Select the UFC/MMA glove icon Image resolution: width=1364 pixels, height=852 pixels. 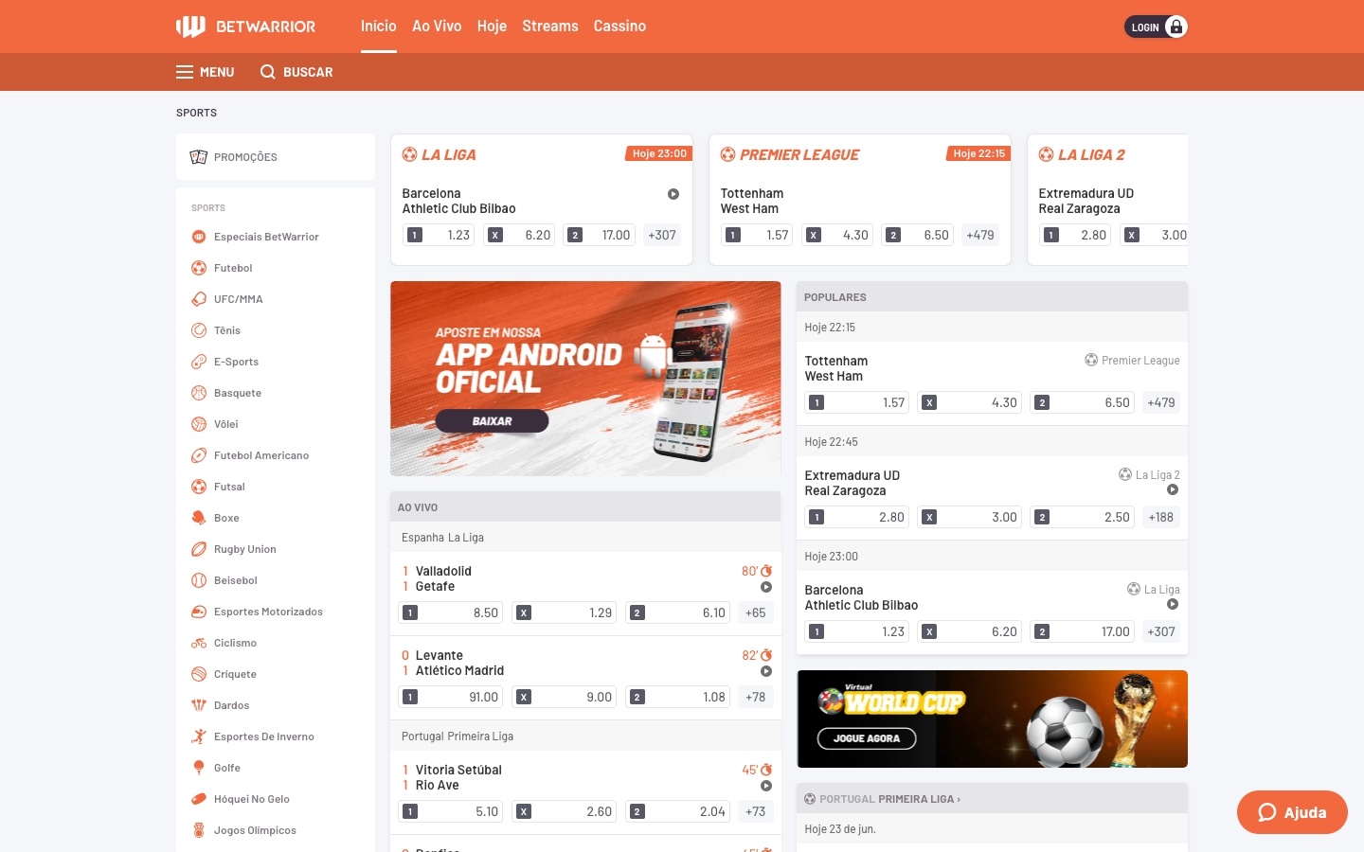(199, 299)
